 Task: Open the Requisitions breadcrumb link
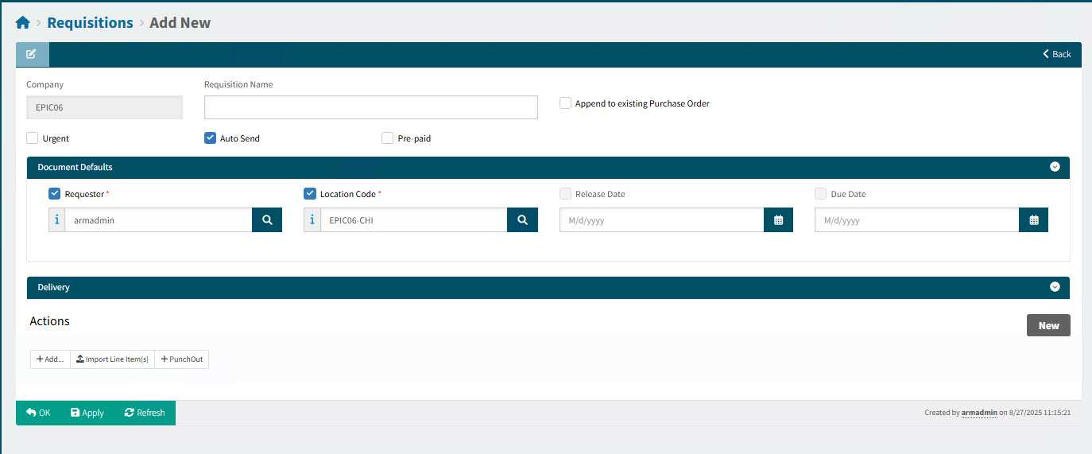[90, 23]
